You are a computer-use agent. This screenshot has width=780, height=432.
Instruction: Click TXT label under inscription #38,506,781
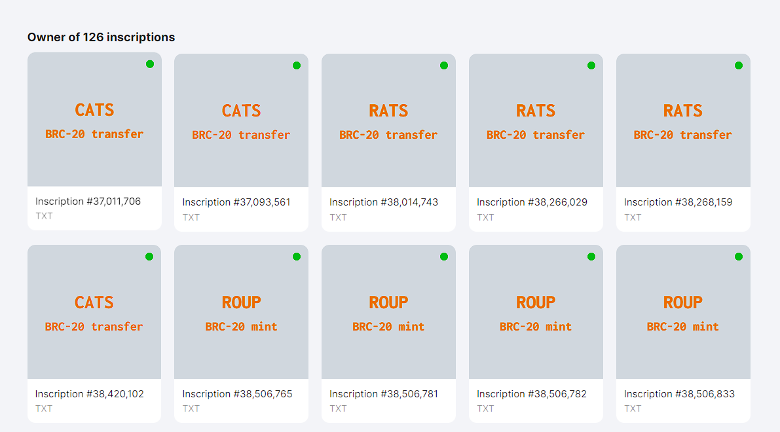pos(338,408)
